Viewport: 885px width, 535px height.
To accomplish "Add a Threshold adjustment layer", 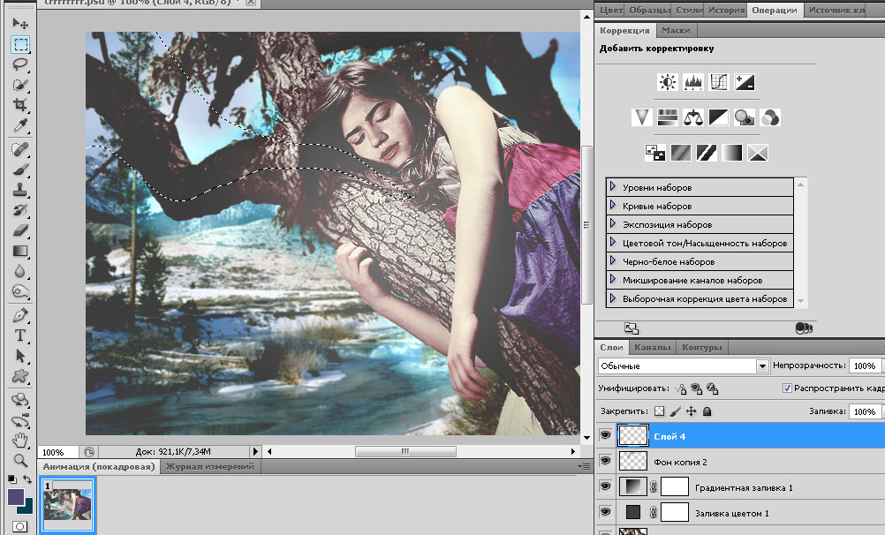I will 707,153.
